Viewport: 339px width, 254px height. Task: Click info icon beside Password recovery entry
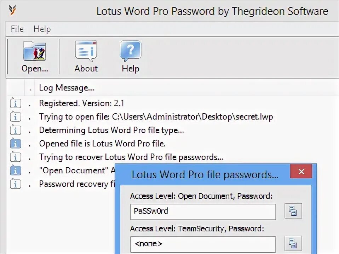(15, 184)
